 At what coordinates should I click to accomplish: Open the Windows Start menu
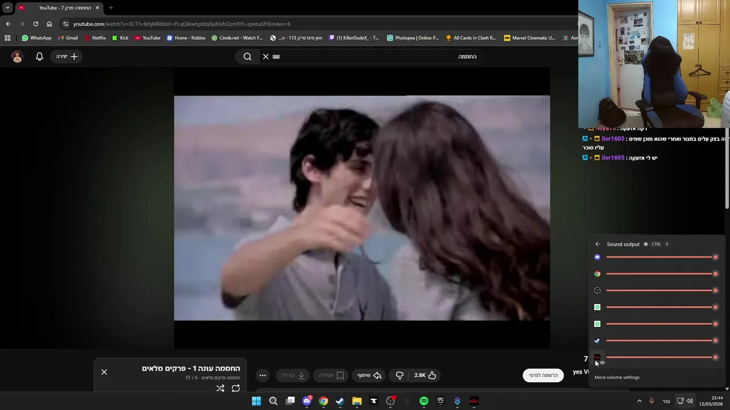256,401
